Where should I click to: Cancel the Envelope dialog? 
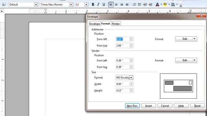(165, 106)
